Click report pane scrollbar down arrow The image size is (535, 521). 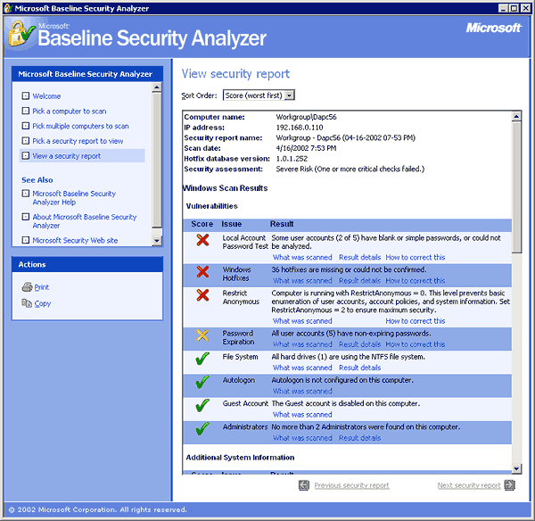point(516,468)
